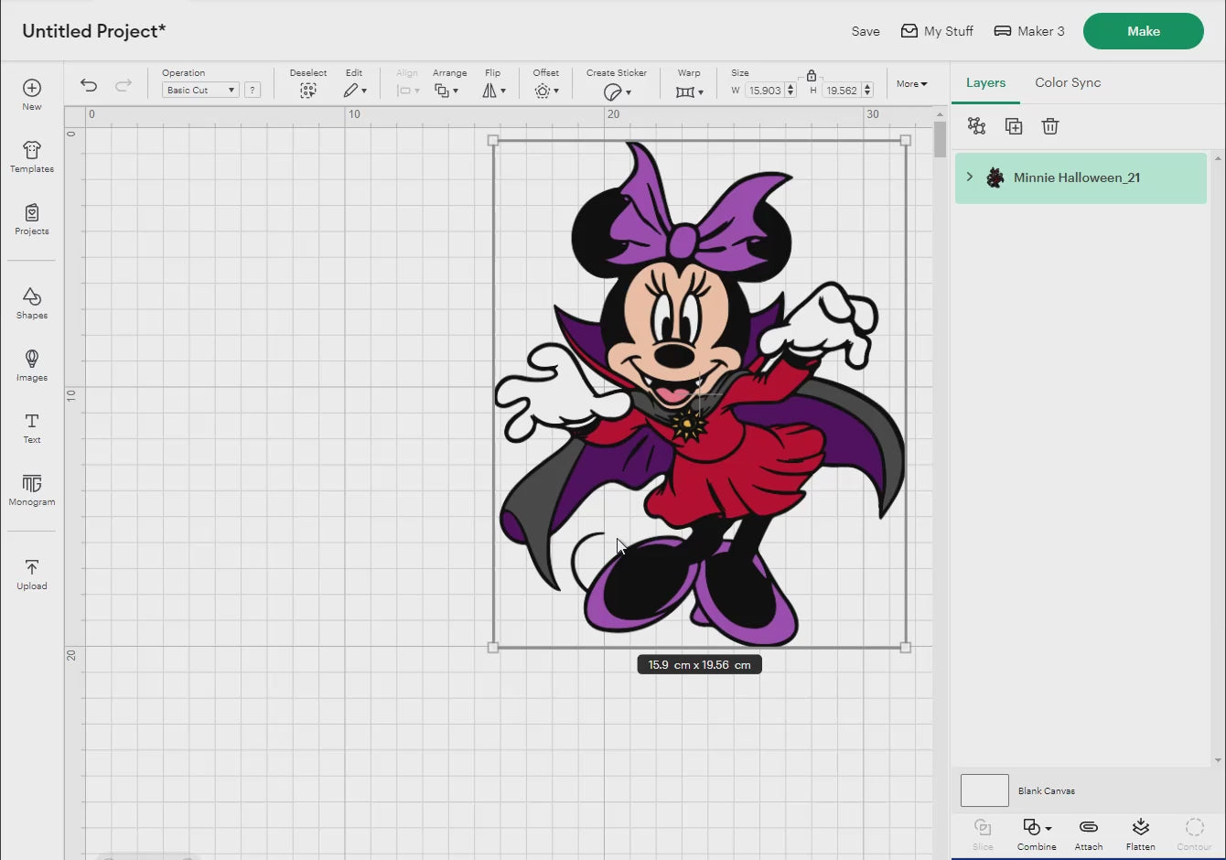
Task: Switch to the Layers tab
Action: (x=985, y=82)
